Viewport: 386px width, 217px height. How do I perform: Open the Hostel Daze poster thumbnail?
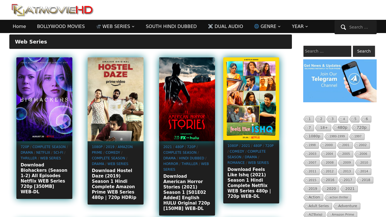coord(116,99)
